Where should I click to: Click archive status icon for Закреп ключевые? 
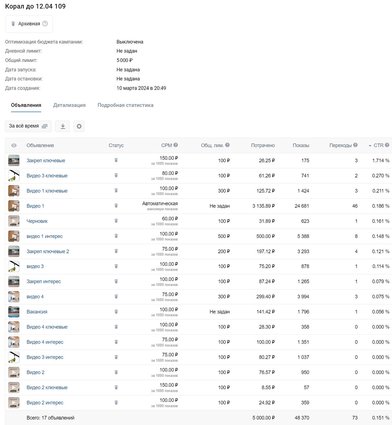[116, 160]
